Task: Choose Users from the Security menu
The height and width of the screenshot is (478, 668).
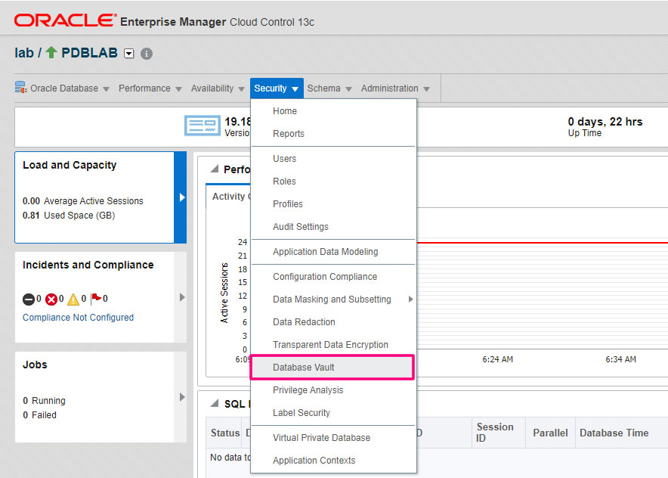Action: 333,159
